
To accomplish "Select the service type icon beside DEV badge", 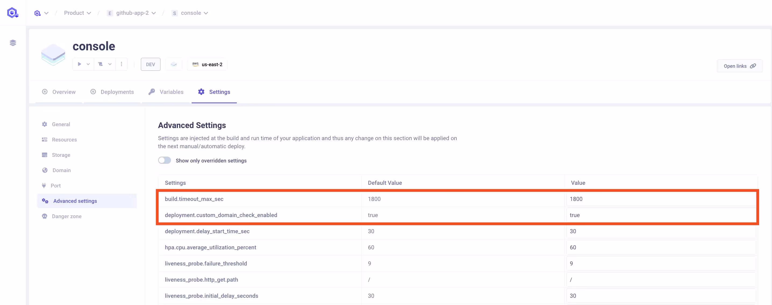I will (x=174, y=64).
